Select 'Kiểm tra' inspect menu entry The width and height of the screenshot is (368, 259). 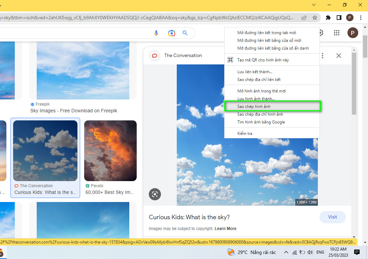click(x=272, y=134)
